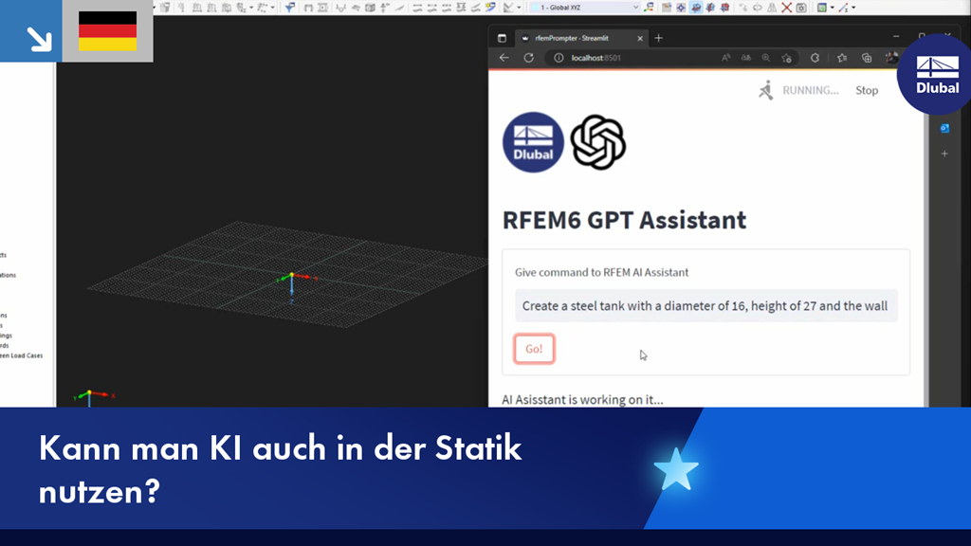Image resolution: width=971 pixels, height=546 pixels.
Task: Click the coordinate axis origin in RFEM viewport
Action: [x=292, y=276]
